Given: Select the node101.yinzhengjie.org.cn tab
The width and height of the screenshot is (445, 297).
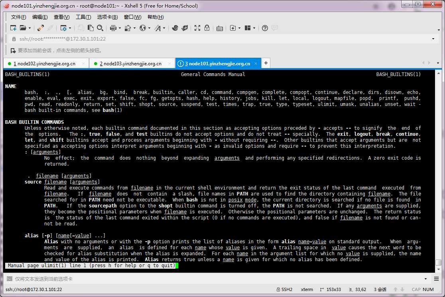Looking at the screenshot, I should (217, 63).
